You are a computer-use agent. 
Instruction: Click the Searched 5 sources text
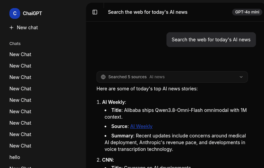tap(127, 77)
